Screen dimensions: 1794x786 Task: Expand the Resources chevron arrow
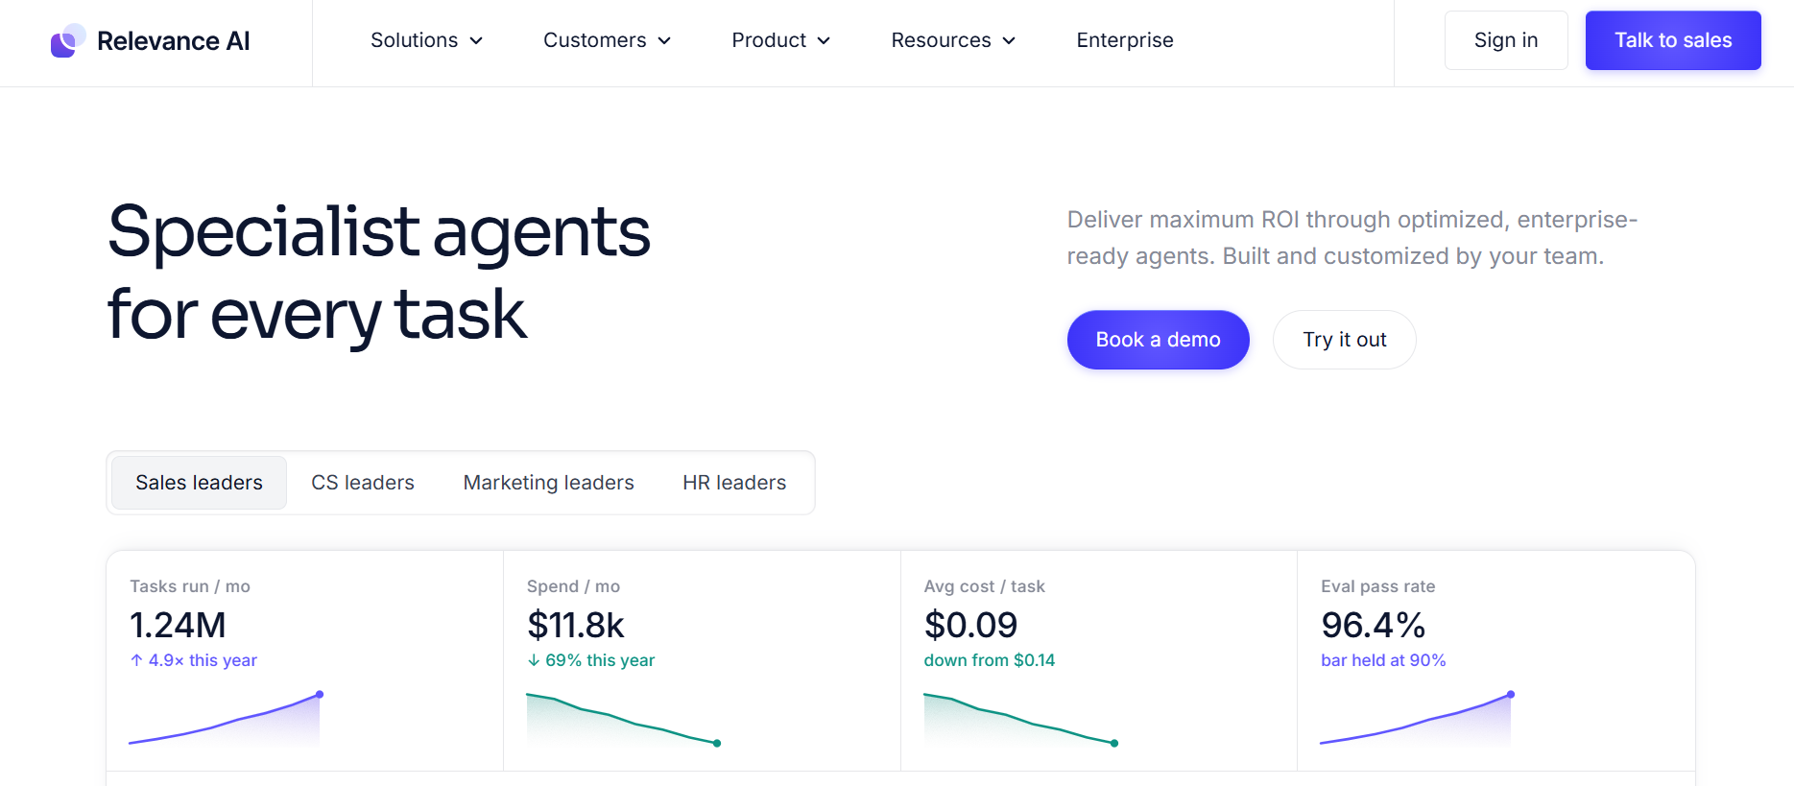1009,41
